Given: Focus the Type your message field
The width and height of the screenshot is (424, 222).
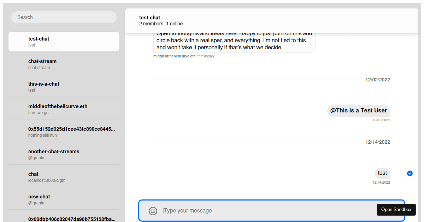Looking at the screenshot, I should coord(265,211).
